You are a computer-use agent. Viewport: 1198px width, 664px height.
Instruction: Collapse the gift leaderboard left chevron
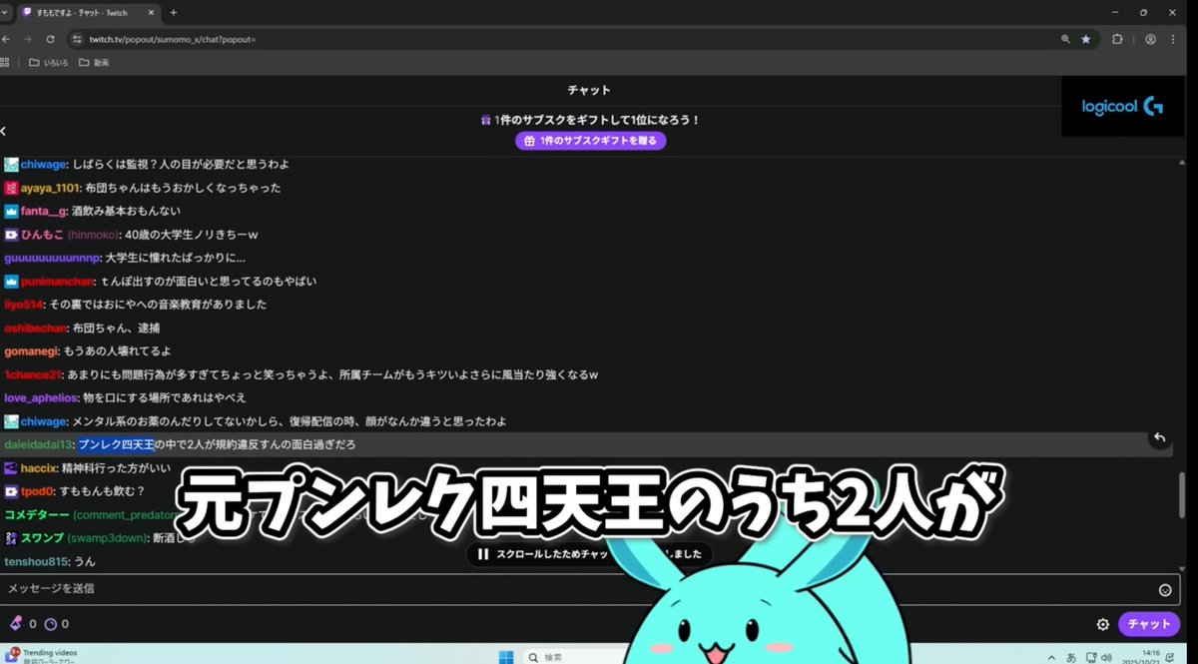tap(3, 131)
